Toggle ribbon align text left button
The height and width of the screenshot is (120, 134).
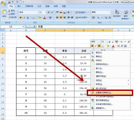pyautogui.click(x=57, y=17)
